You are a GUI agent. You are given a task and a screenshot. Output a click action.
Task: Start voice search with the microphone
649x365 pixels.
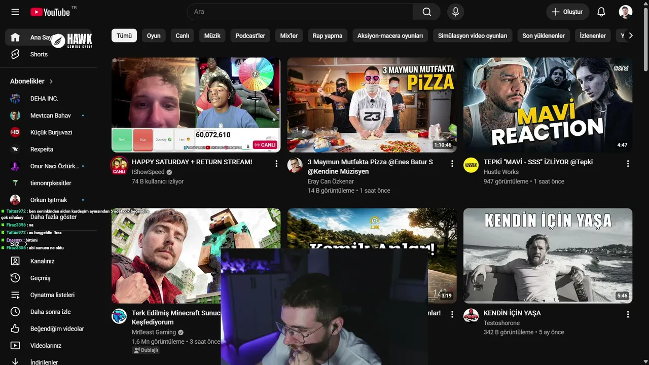tap(455, 12)
